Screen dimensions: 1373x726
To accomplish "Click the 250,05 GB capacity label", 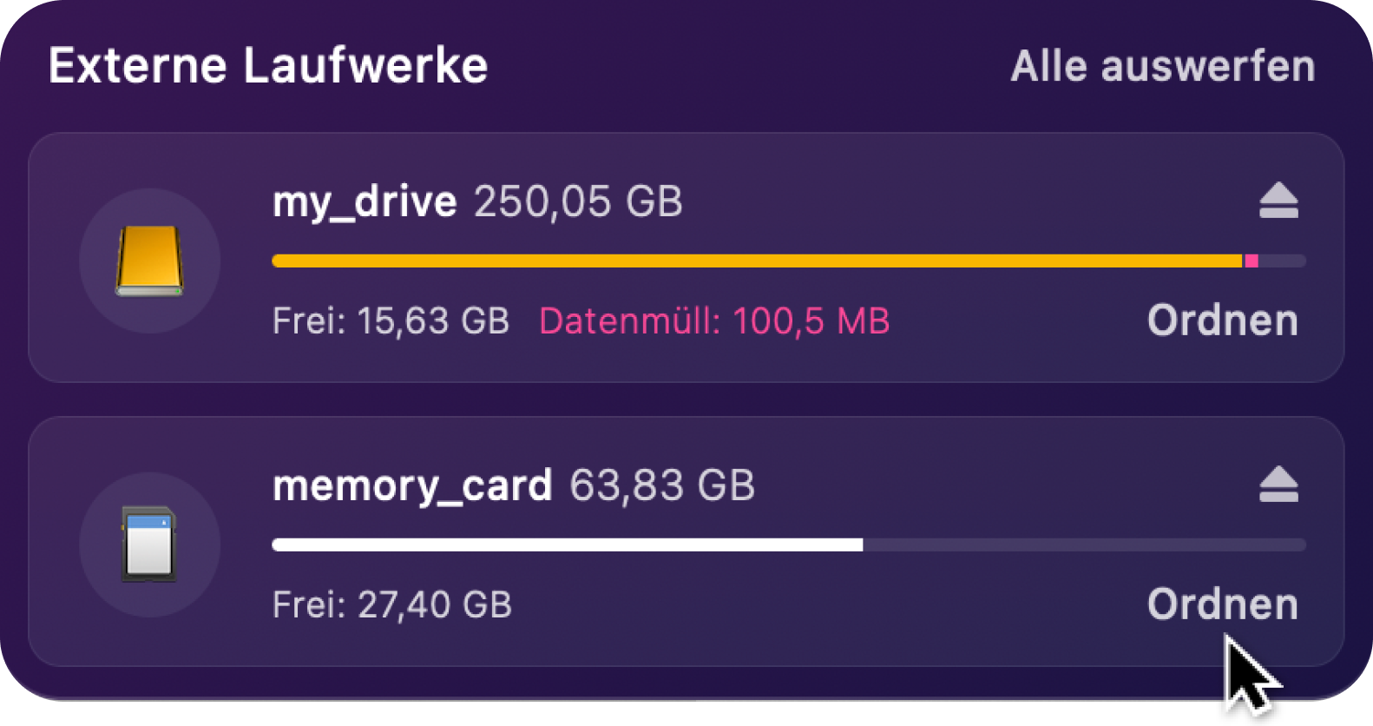I will [579, 201].
